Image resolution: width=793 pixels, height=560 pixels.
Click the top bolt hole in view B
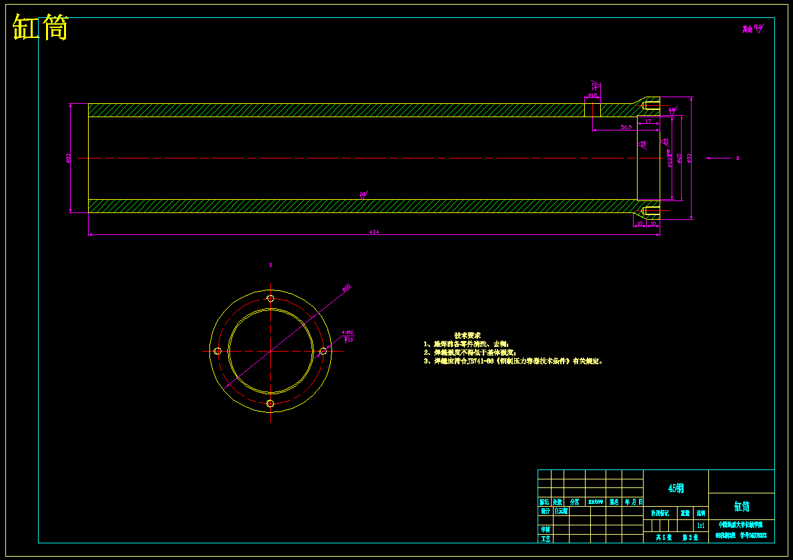coord(271,298)
